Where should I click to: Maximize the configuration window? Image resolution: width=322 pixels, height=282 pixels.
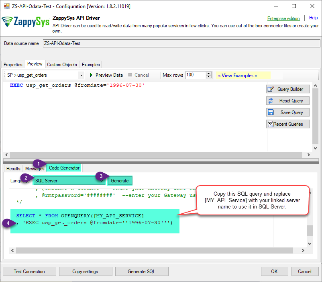click(x=294, y=6)
